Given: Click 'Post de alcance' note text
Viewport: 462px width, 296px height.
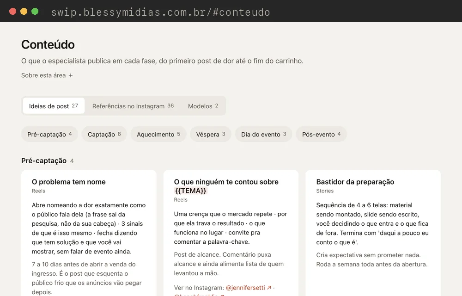Looking at the screenshot, I should pyautogui.click(x=196, y=254).
